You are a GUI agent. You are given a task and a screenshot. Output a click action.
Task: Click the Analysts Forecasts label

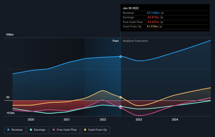135,41
